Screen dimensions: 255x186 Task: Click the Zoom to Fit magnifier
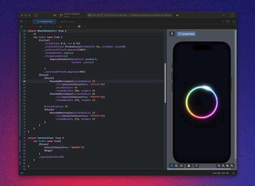point(227,166)
